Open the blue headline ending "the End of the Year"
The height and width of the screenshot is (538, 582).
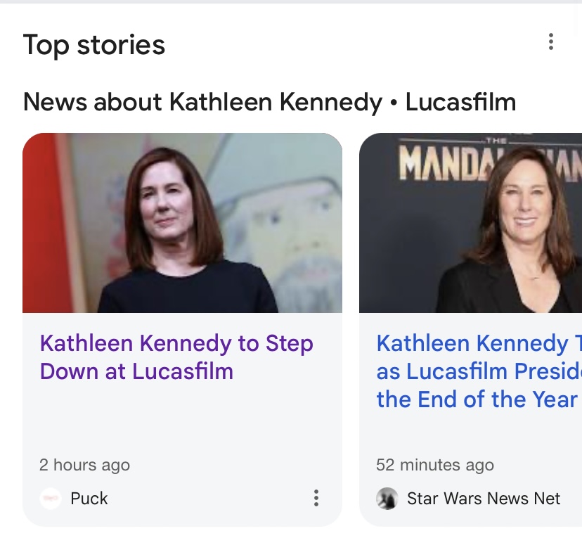click(477, 399)
